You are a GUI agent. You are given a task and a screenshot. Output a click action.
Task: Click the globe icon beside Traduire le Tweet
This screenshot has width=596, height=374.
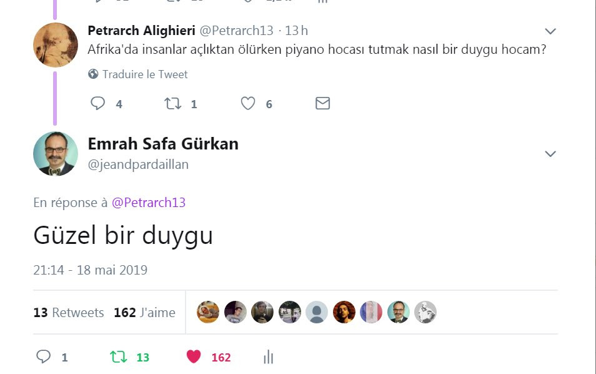coord(93,74)
